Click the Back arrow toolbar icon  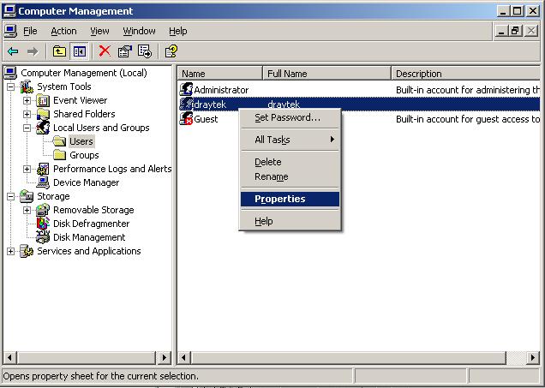tap(13, 51)
